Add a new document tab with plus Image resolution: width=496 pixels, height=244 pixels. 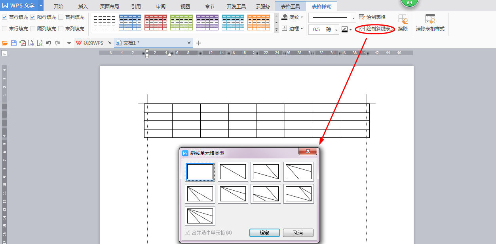(198, 43)
